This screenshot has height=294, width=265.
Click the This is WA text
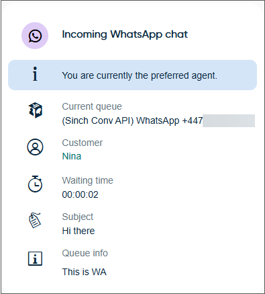85,272
